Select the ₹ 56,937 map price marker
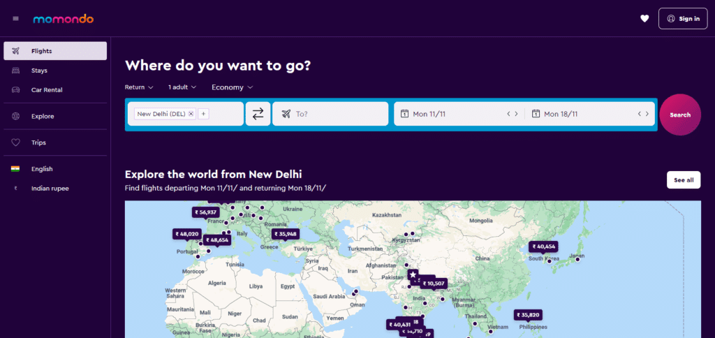The width and height of the screenshot is (715, 338). click(206, 212)
